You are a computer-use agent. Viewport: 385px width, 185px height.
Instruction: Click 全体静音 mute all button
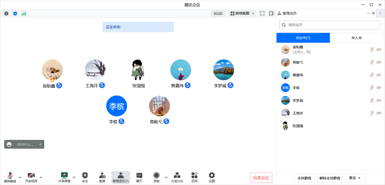coord(305,178)
